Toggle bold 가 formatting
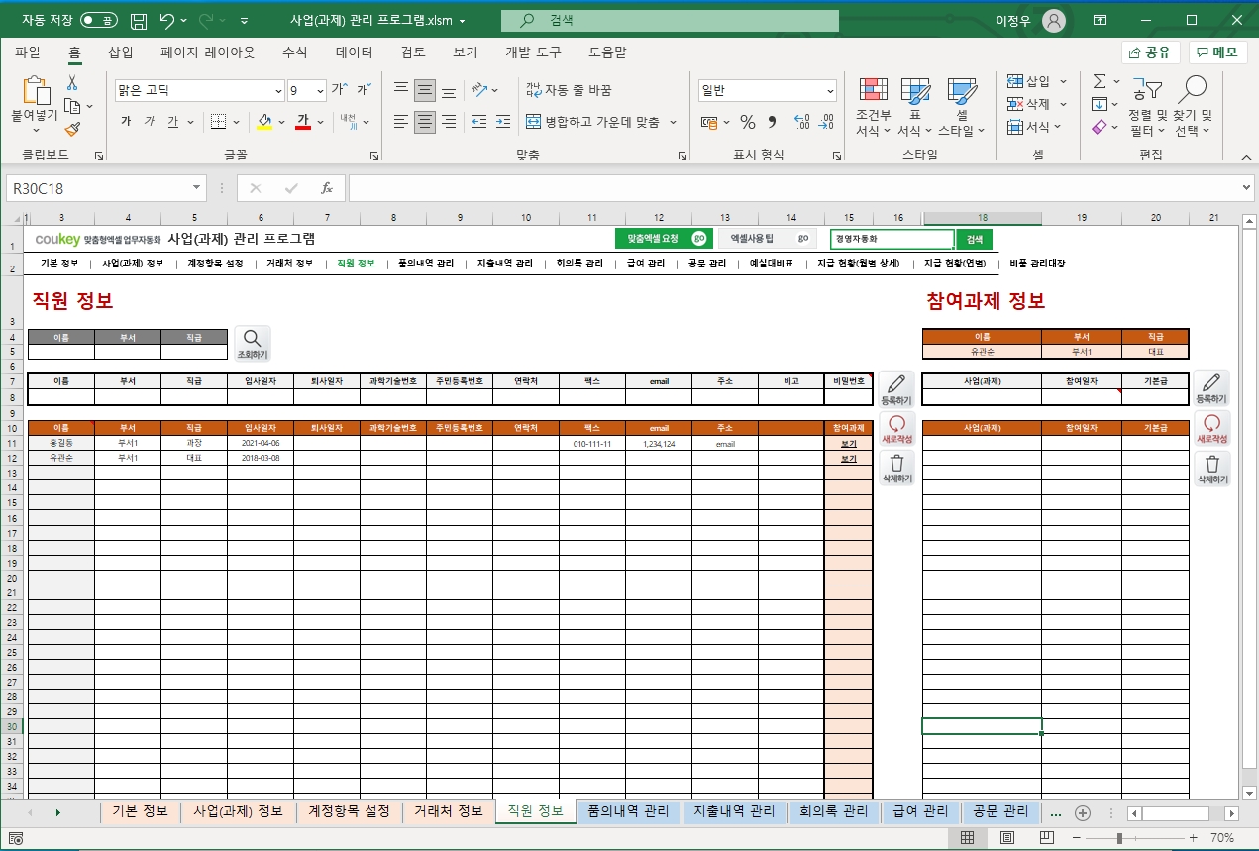The height and width of the screenshot is (851, 1259). click(126, 122)
